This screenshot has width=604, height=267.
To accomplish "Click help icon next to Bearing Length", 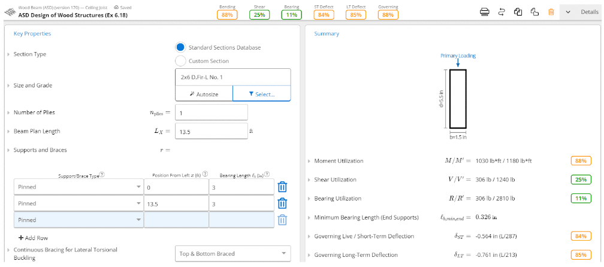I will (x=267, y=174).
